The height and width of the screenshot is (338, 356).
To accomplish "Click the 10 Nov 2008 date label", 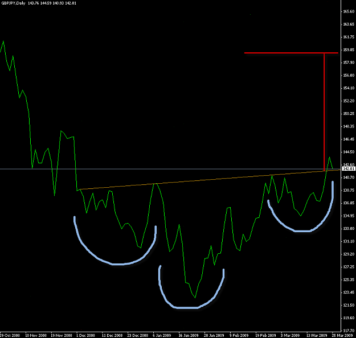I will 36,335.
